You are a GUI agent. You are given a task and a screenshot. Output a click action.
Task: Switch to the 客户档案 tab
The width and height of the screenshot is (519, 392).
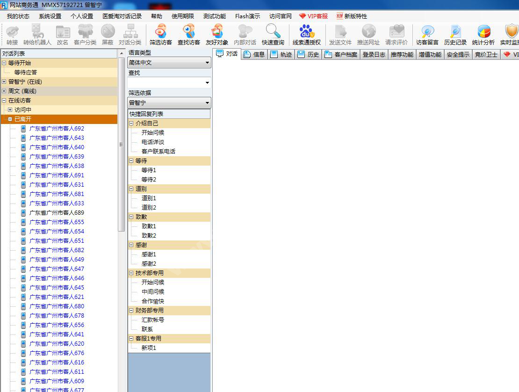pyautogui.click(x=341, y=55)
